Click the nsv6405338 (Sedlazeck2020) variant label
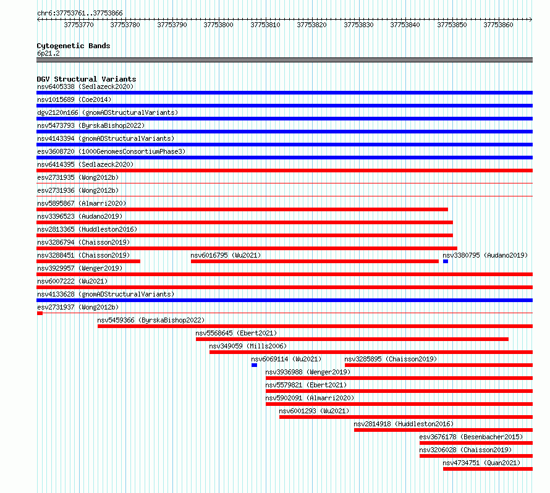The image size is (550, 493). pos(85,86)
